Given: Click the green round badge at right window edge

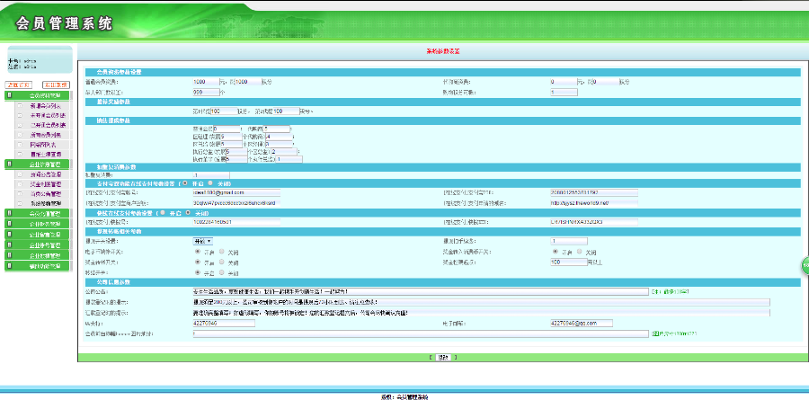Looking at the screenshot, I should click(x=805, y=265).
